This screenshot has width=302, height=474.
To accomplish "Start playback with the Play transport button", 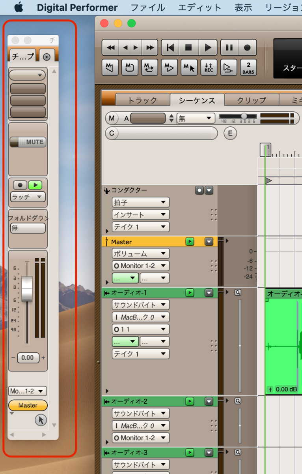I will 208,48.
